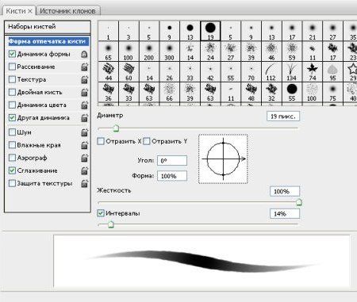The width and height of the screenshot is (357, 302).
Task: Check the Защита текстуры option
Action: tap(12, 183)
